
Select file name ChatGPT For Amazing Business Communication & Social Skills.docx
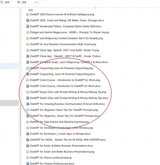[x=67, y=104]
